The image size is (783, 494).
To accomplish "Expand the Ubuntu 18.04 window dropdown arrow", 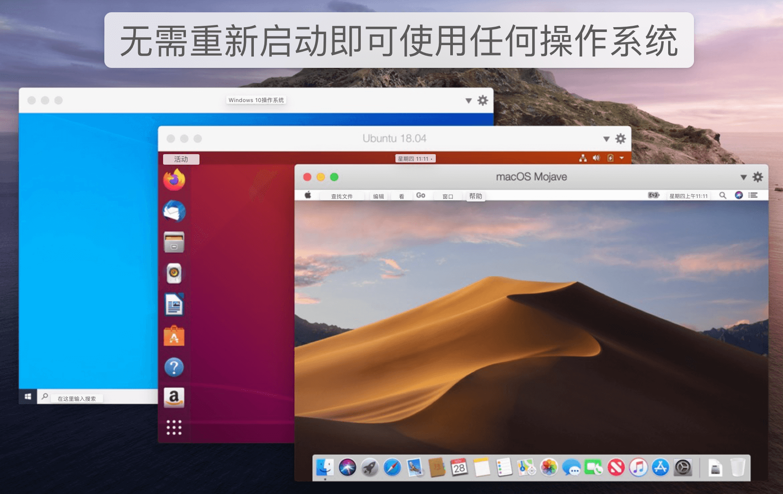I will click(x=606, y=139).
